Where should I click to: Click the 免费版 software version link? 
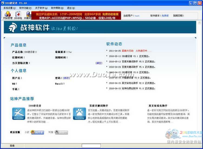pyautogui.click(x=165, y=16)
